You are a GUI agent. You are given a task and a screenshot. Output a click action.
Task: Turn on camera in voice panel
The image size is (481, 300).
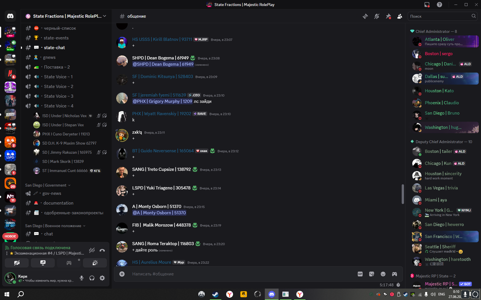[17, 263]
